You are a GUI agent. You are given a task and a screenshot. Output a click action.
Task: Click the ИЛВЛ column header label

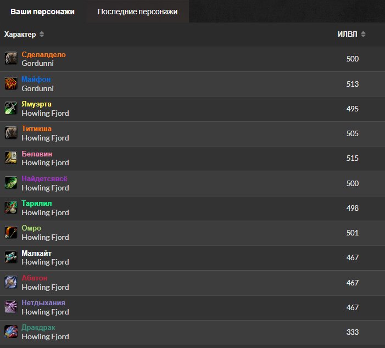347,35
